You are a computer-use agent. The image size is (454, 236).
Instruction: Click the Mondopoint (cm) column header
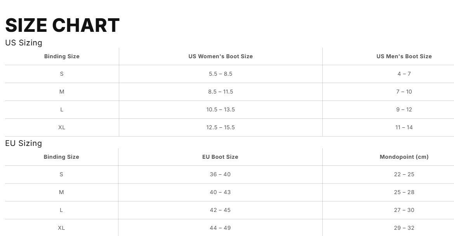pos(404,157)
